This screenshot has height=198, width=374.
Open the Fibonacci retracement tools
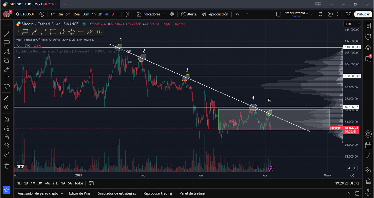tap(7, 43)
